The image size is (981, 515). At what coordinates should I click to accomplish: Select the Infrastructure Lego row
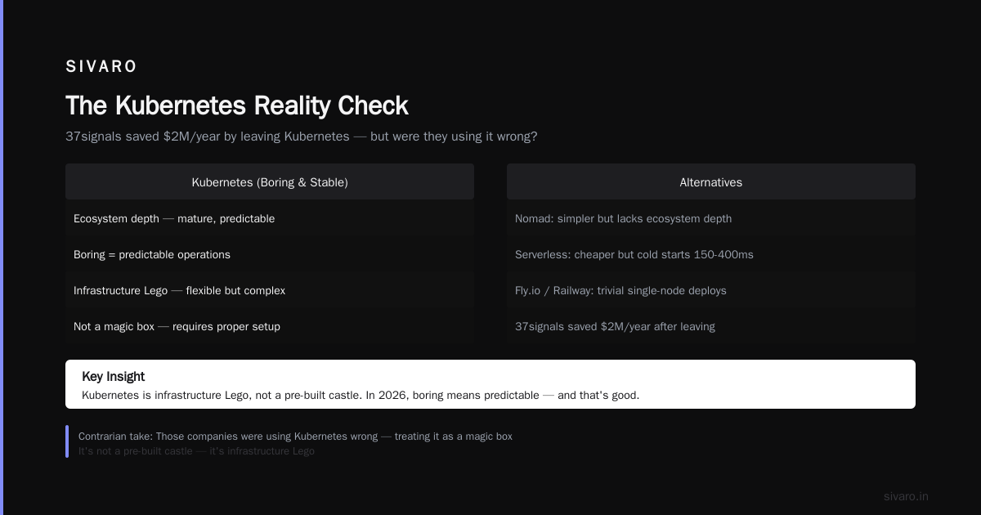click(270, 291)
